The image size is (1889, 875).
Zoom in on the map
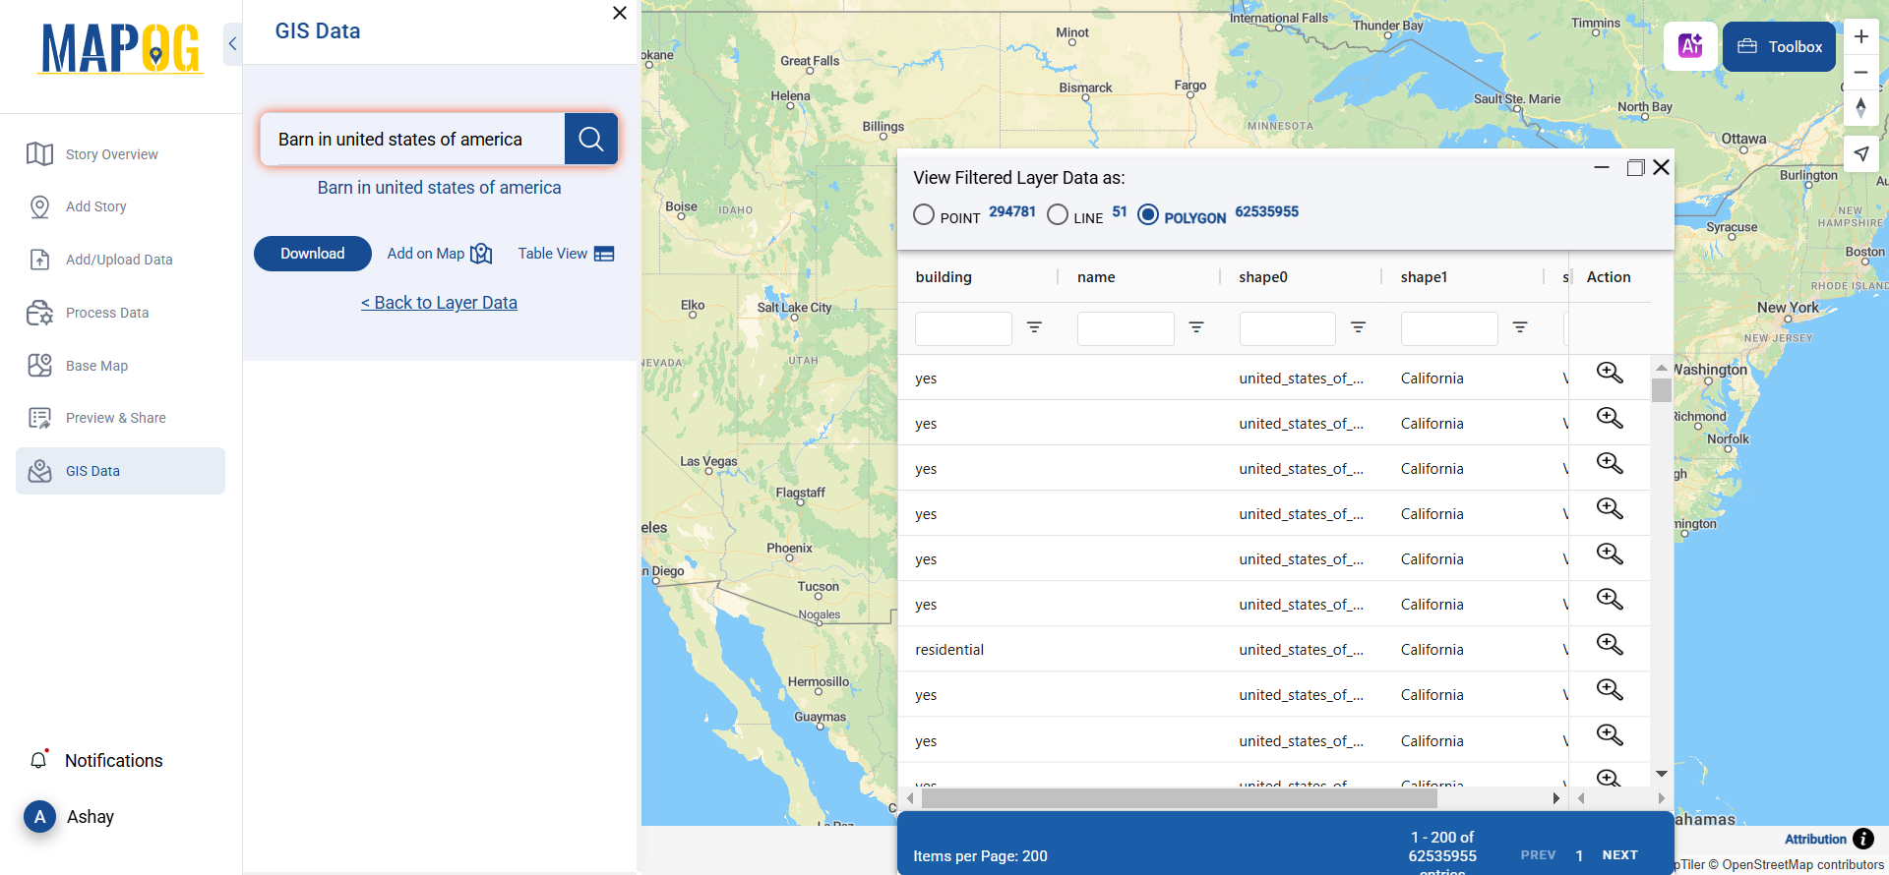point(1860,36)
